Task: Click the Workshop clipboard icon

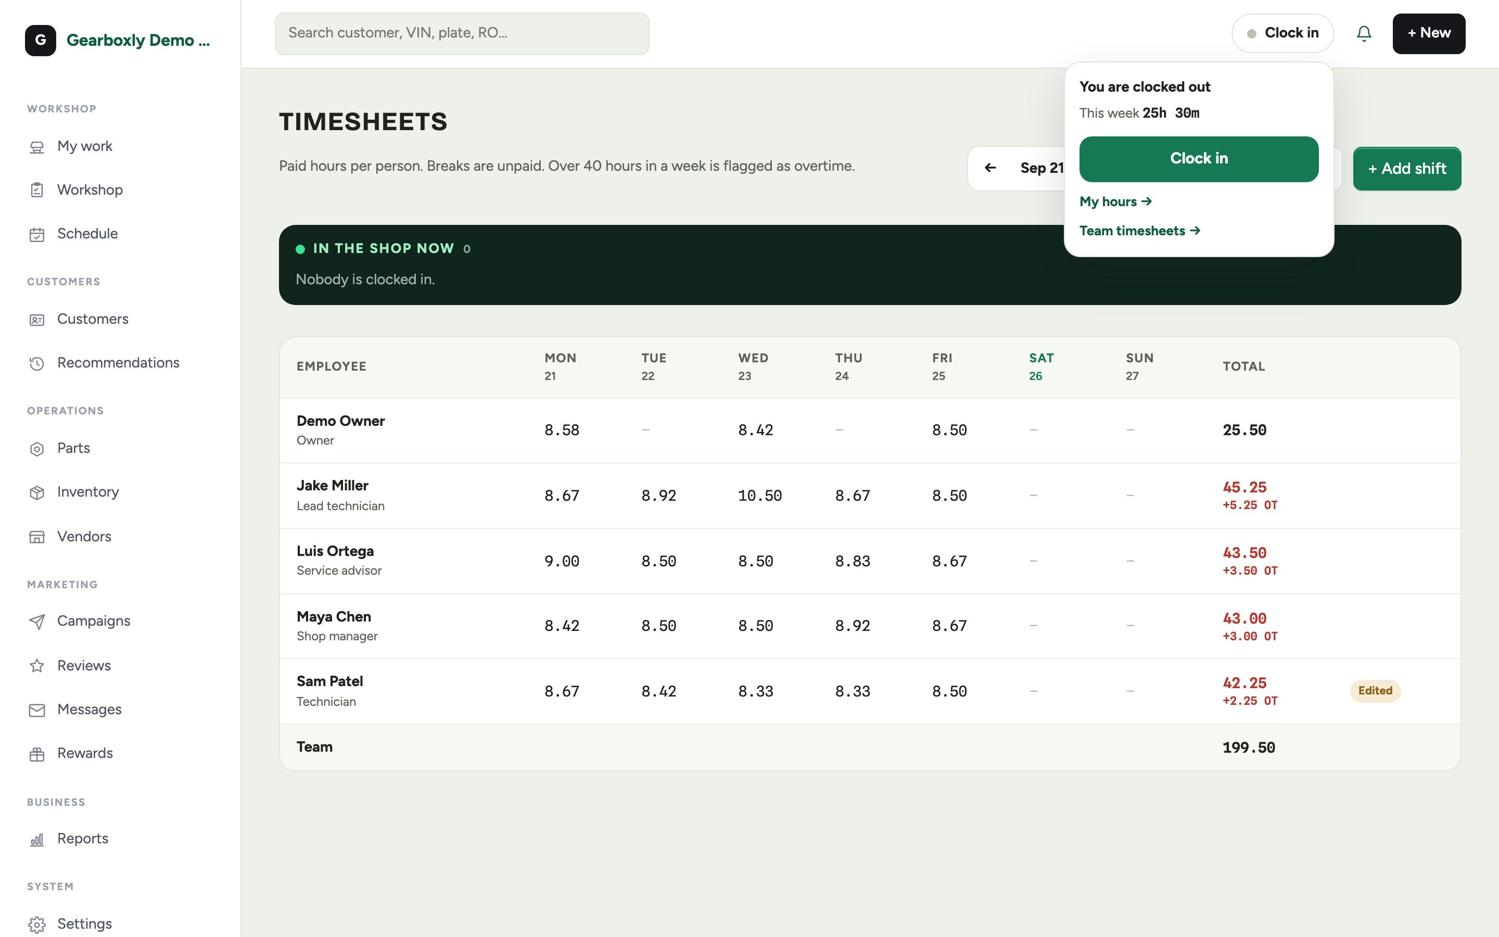Action: point(37,190)
